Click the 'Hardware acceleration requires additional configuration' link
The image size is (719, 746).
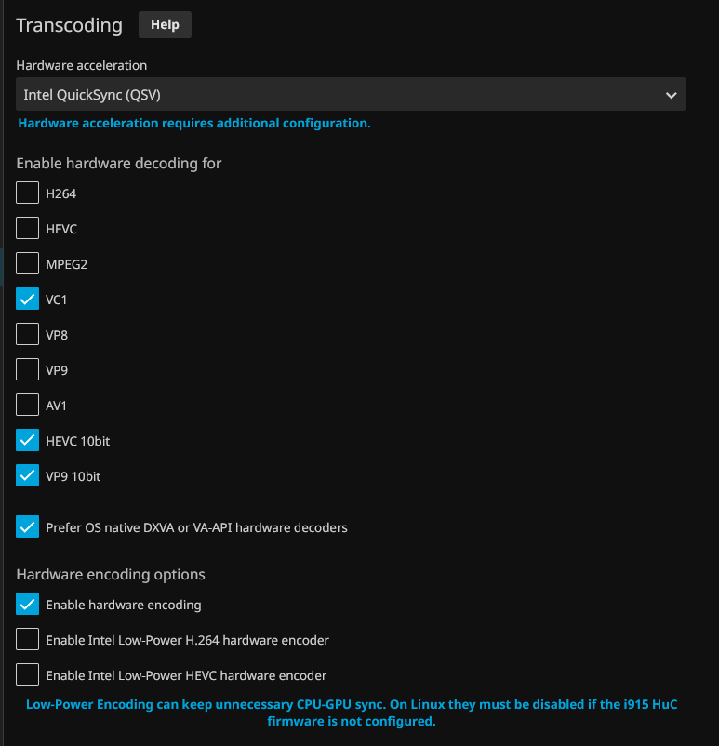[x=194, y=123]
